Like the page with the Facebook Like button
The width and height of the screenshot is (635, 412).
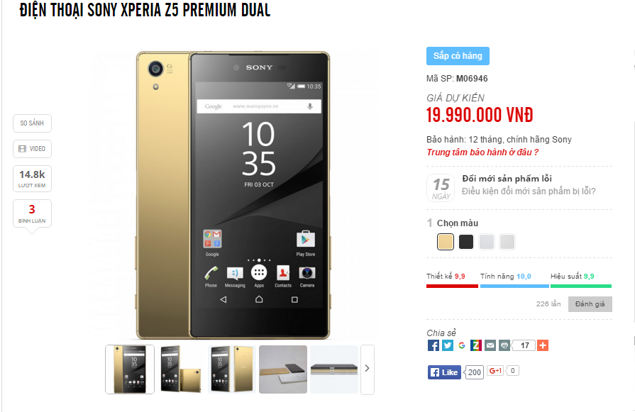coord(444,372)
